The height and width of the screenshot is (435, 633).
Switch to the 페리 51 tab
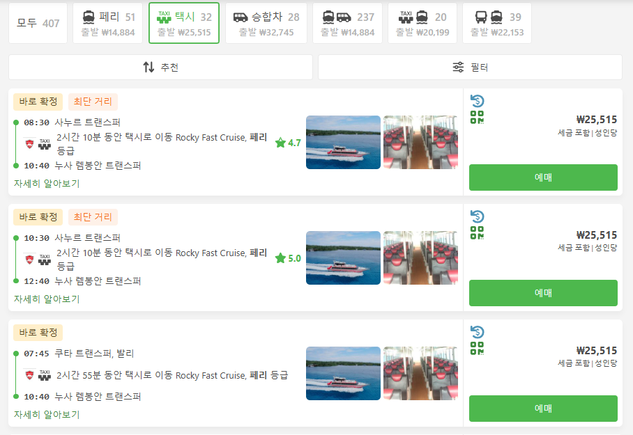point(108,24)
